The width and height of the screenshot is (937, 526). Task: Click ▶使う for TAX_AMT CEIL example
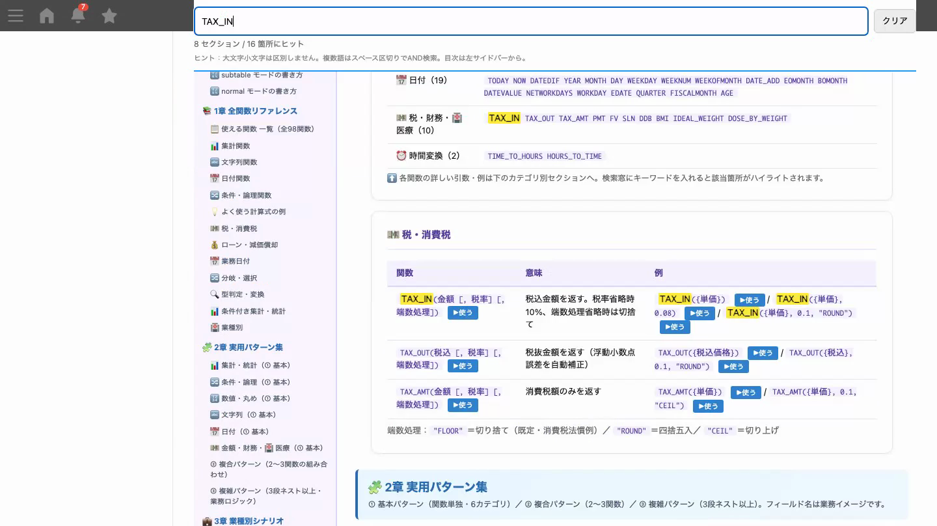pos(708,406)
